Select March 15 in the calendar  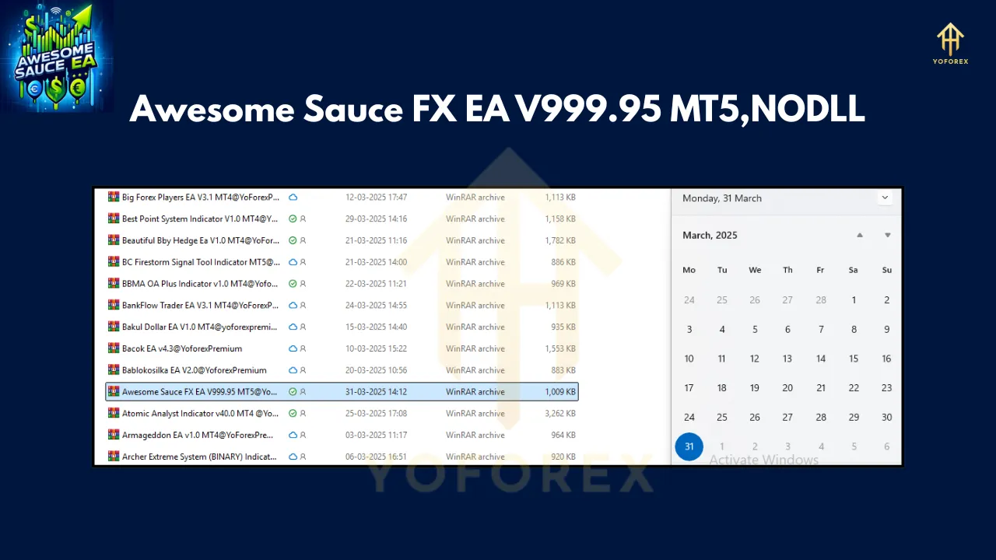pos(854,359)
